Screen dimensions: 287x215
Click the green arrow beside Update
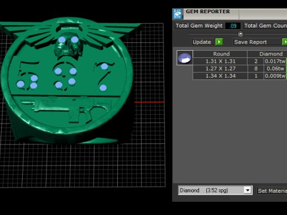pyautogui.click(x=219, y=42)
